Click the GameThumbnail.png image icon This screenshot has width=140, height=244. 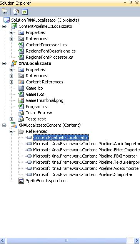21,100
